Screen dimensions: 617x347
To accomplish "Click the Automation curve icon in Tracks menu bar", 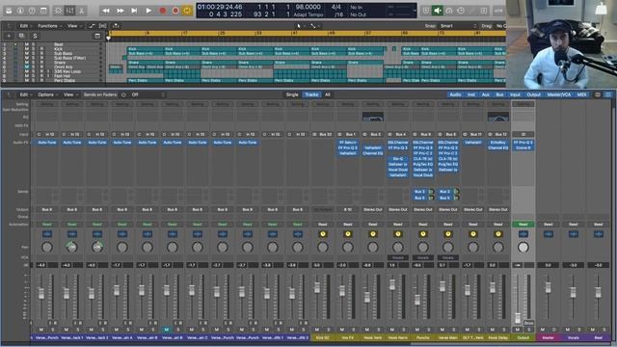I will tap(93, 26).
